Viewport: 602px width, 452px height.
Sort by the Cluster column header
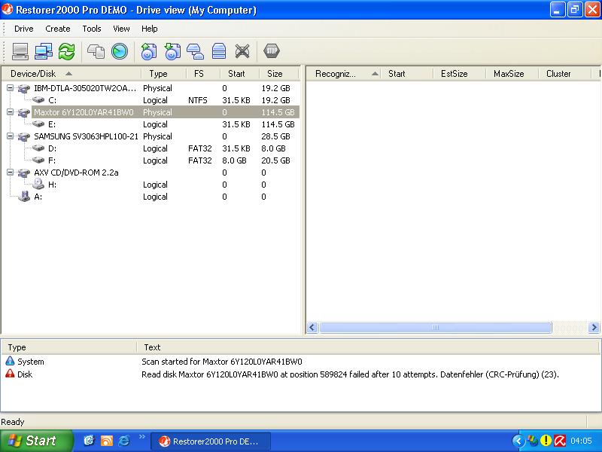tap(565, 73)
